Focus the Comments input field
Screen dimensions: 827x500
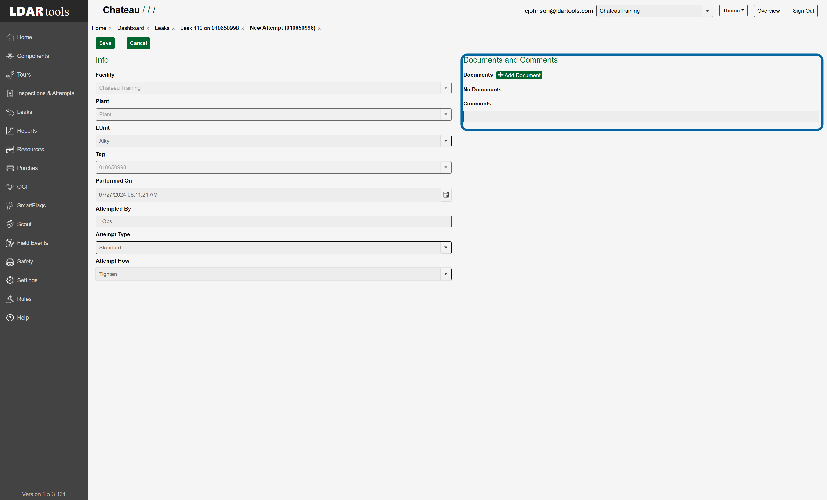(641, 116)
